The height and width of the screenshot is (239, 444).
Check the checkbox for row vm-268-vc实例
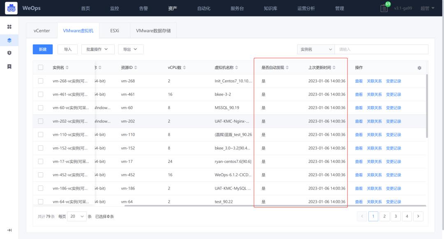tap(40, 81)
